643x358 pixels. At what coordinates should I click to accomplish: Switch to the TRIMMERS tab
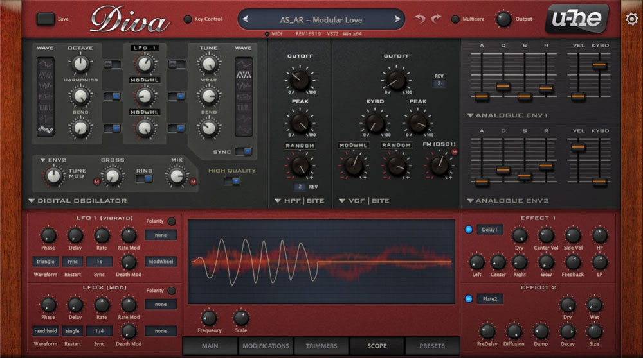pyautogui.click(x=321, y=346)
